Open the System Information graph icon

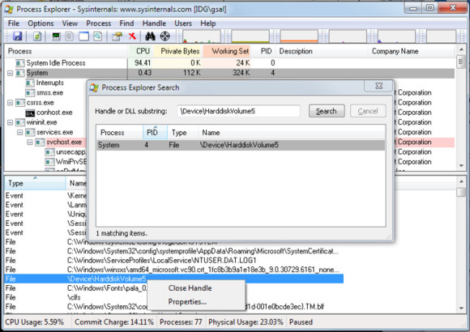pos(56,36)
